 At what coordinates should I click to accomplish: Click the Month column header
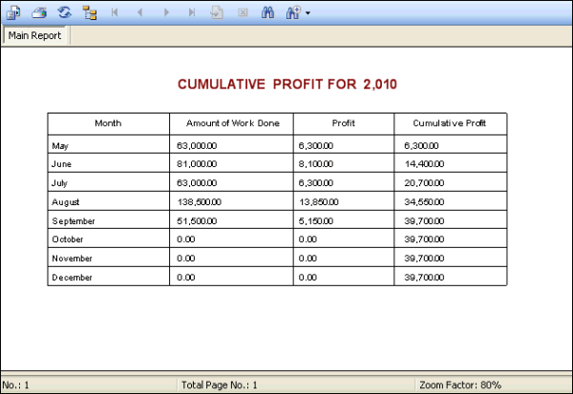coord(108,123)
